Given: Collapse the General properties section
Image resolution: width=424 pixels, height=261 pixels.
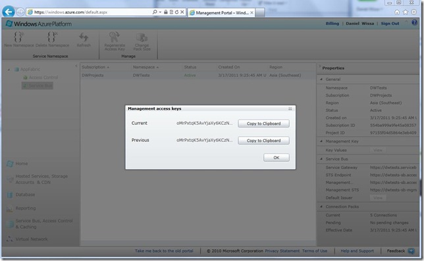Looking at the screenshot, I should pyautogui.click(x=321, y=79).
